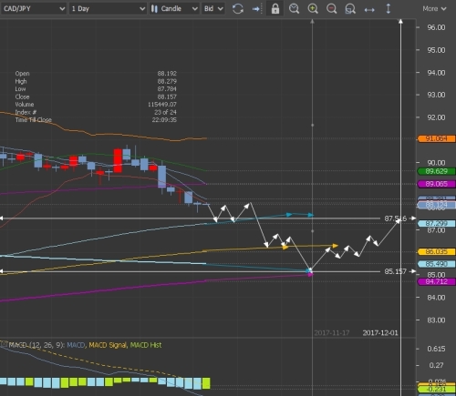Click the zoom in magnifier icon
This screenshot has width=456, height=396.
click(x=313, y=9)
